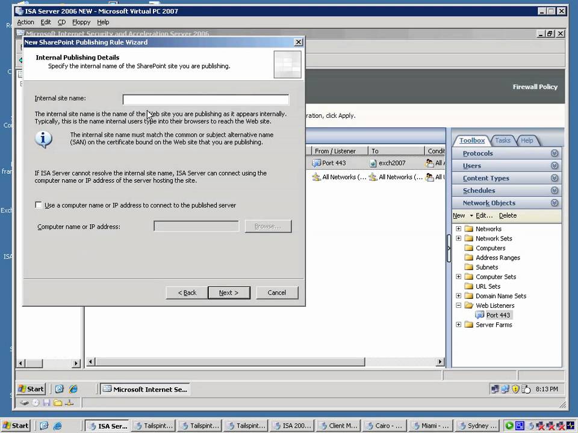
Task: Click the horizontal scrollbar right arrow in policy pane
Action: (x=440, y=362)
